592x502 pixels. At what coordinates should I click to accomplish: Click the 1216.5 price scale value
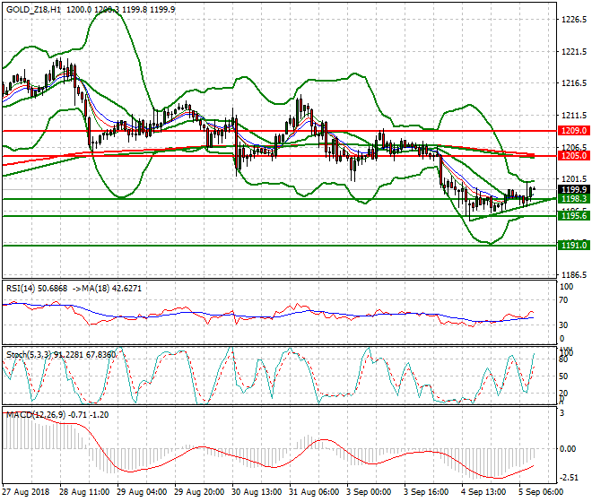click(x=573, y=83)
